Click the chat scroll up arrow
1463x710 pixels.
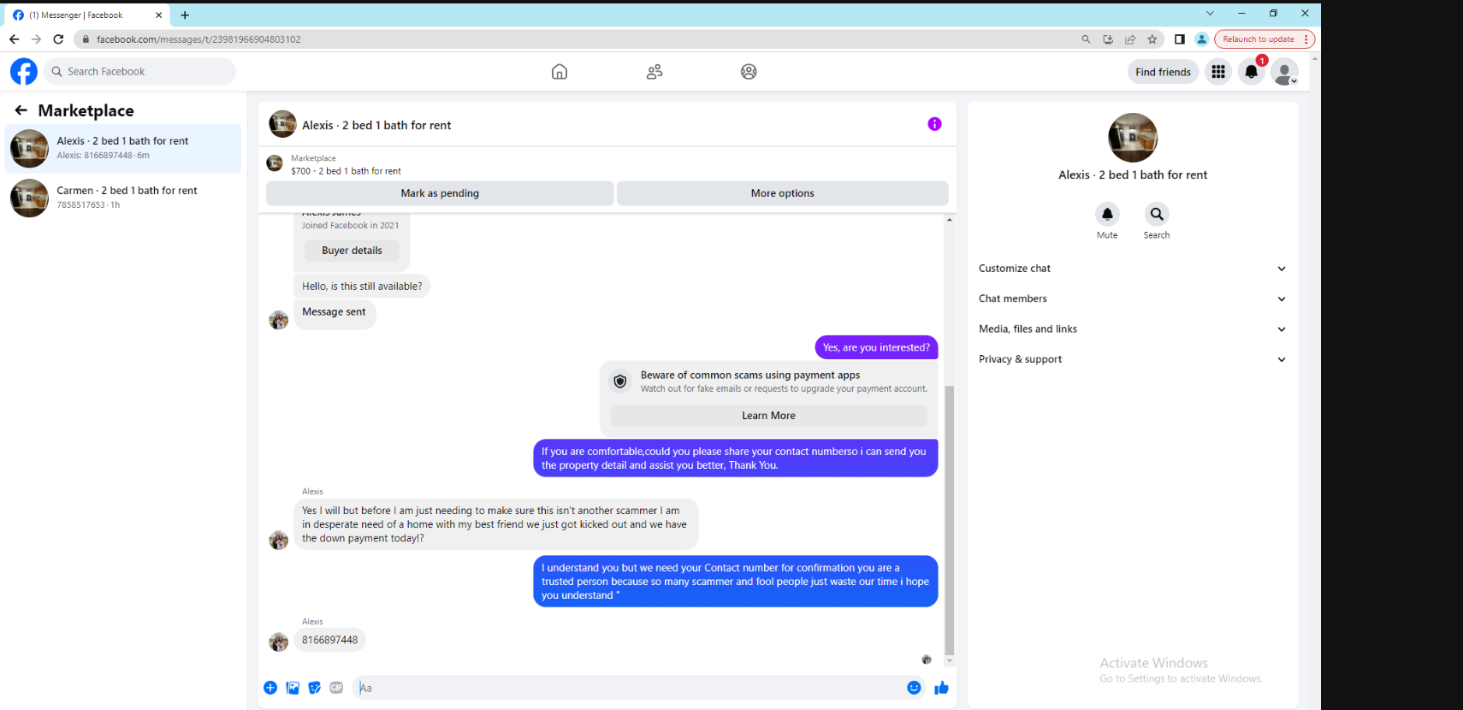tap(949, 220)
